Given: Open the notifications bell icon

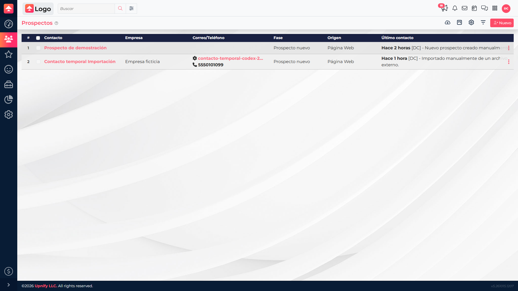Looking at the screenshot, I should 455,8.
